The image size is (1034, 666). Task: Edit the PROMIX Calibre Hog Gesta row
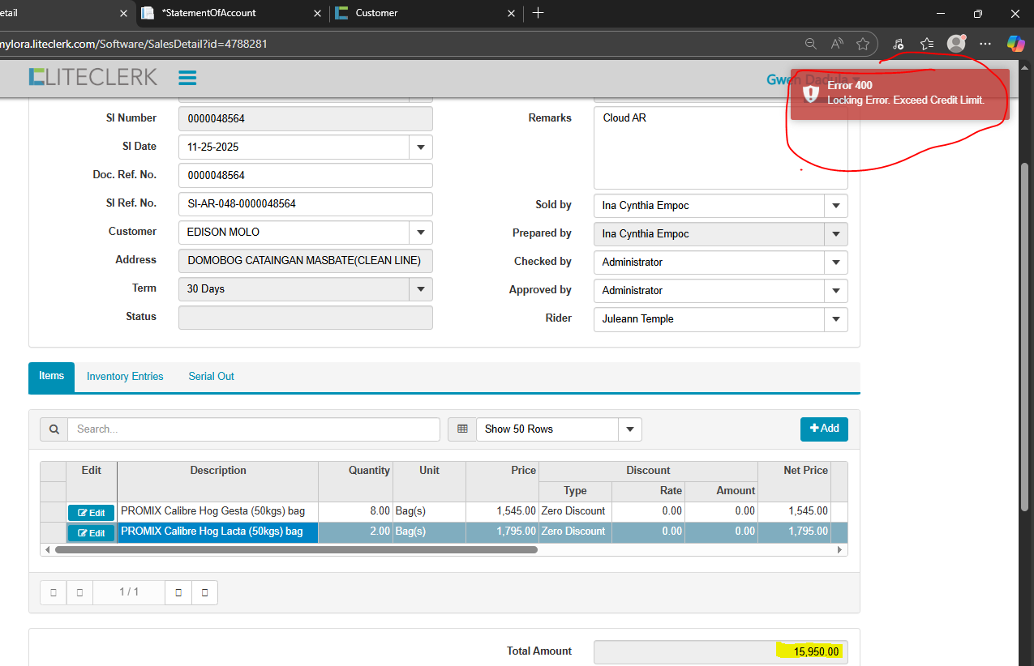[x=91, y=513]
